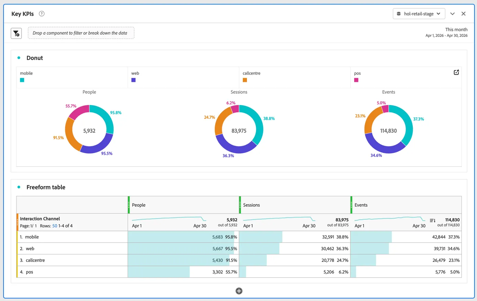Viewport: 477px width, 301px height.
Task: Click the Donut legend export icon
Action: click(456, 72)
